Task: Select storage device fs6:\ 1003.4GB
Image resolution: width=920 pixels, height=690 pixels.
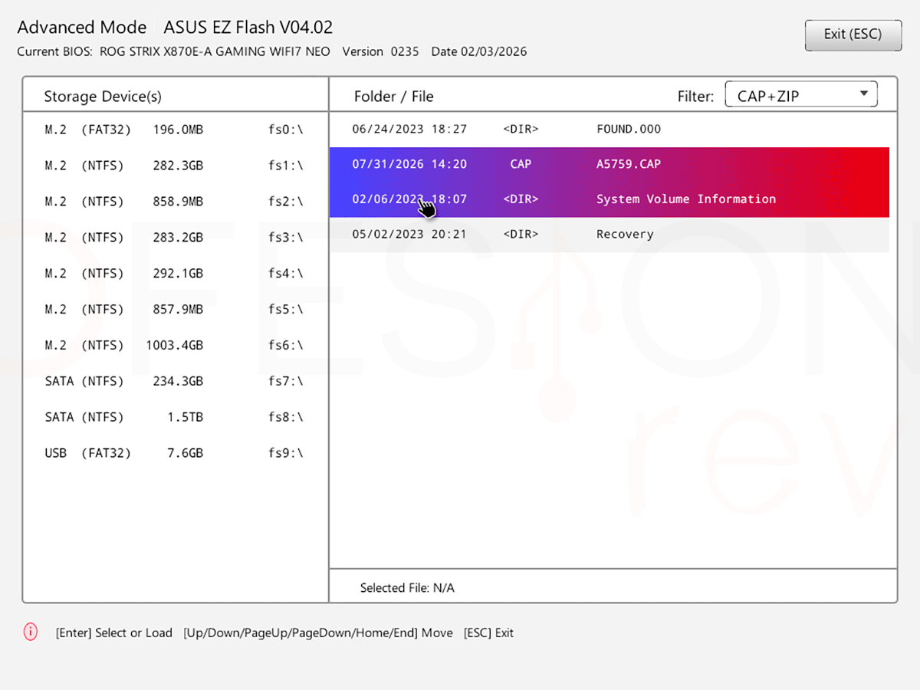Action: [176, 346]
